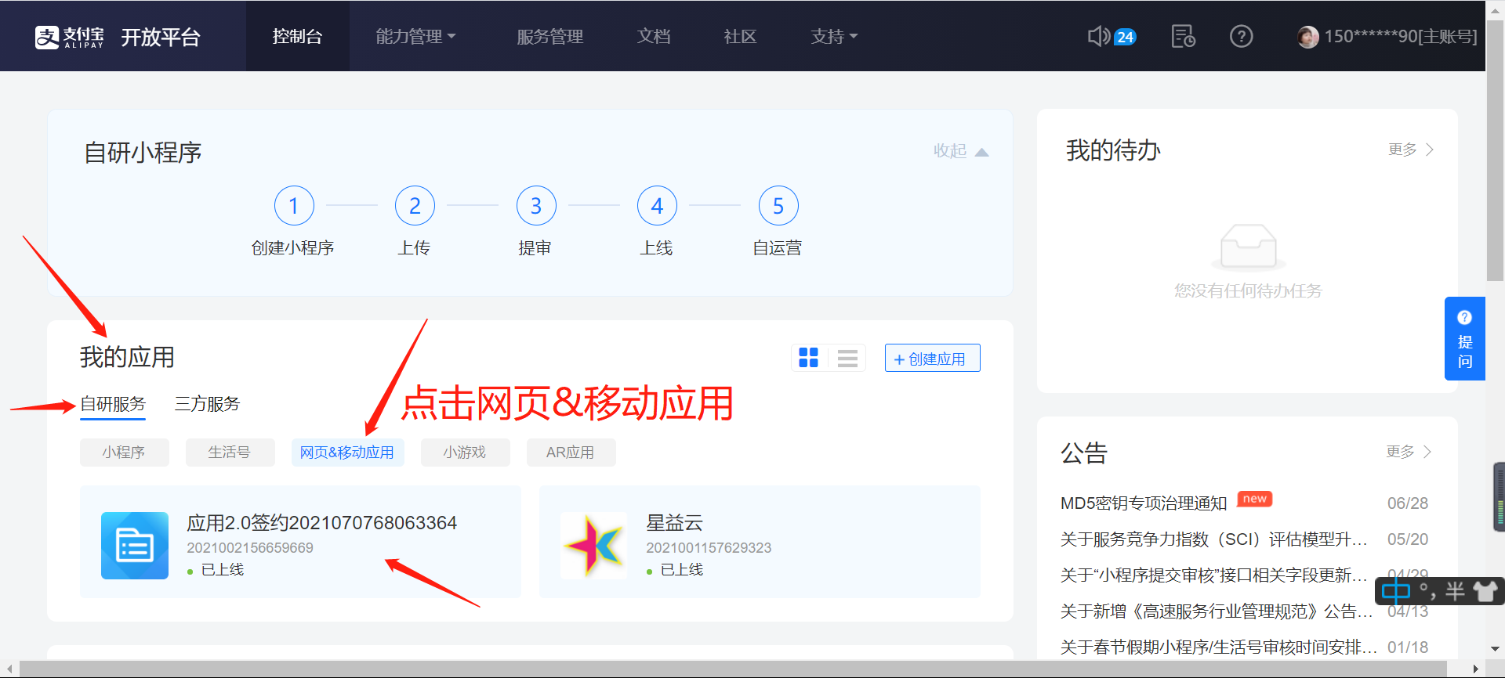This screenshot has width=1505, height=678.
Task: Switch to grid view of my applications
Action: click(x=808, y=358)
